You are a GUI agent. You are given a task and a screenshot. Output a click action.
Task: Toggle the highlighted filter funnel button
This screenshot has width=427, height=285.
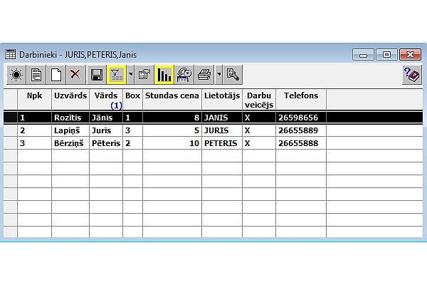116,74
